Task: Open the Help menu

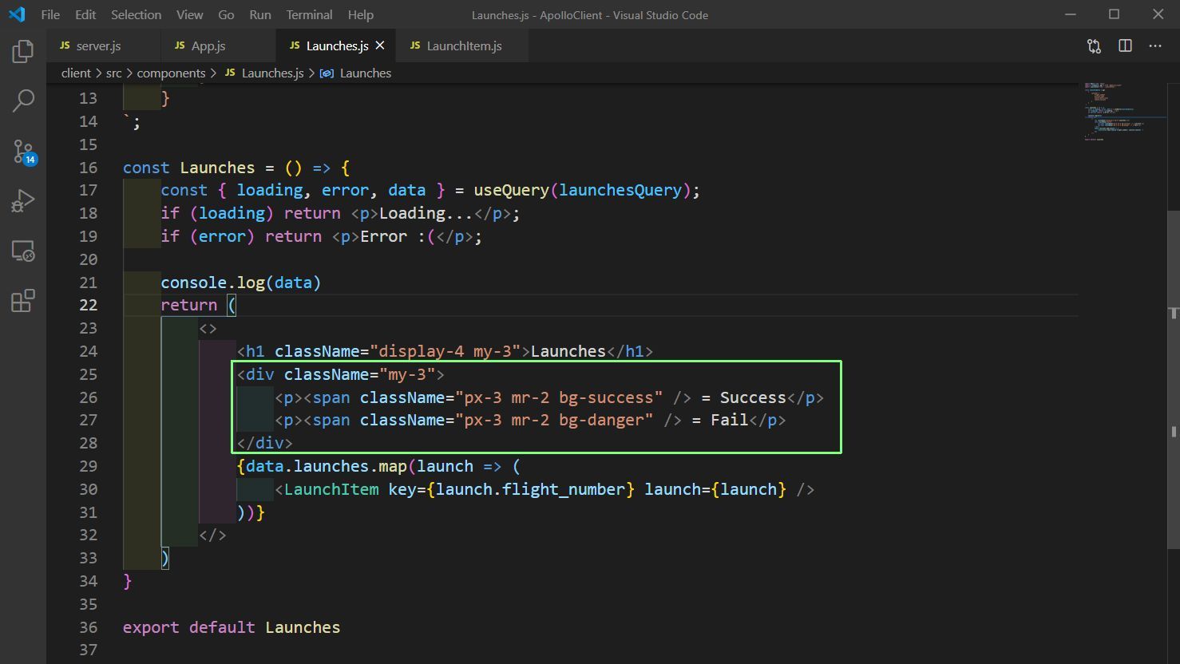Action: tap(360, 14)
